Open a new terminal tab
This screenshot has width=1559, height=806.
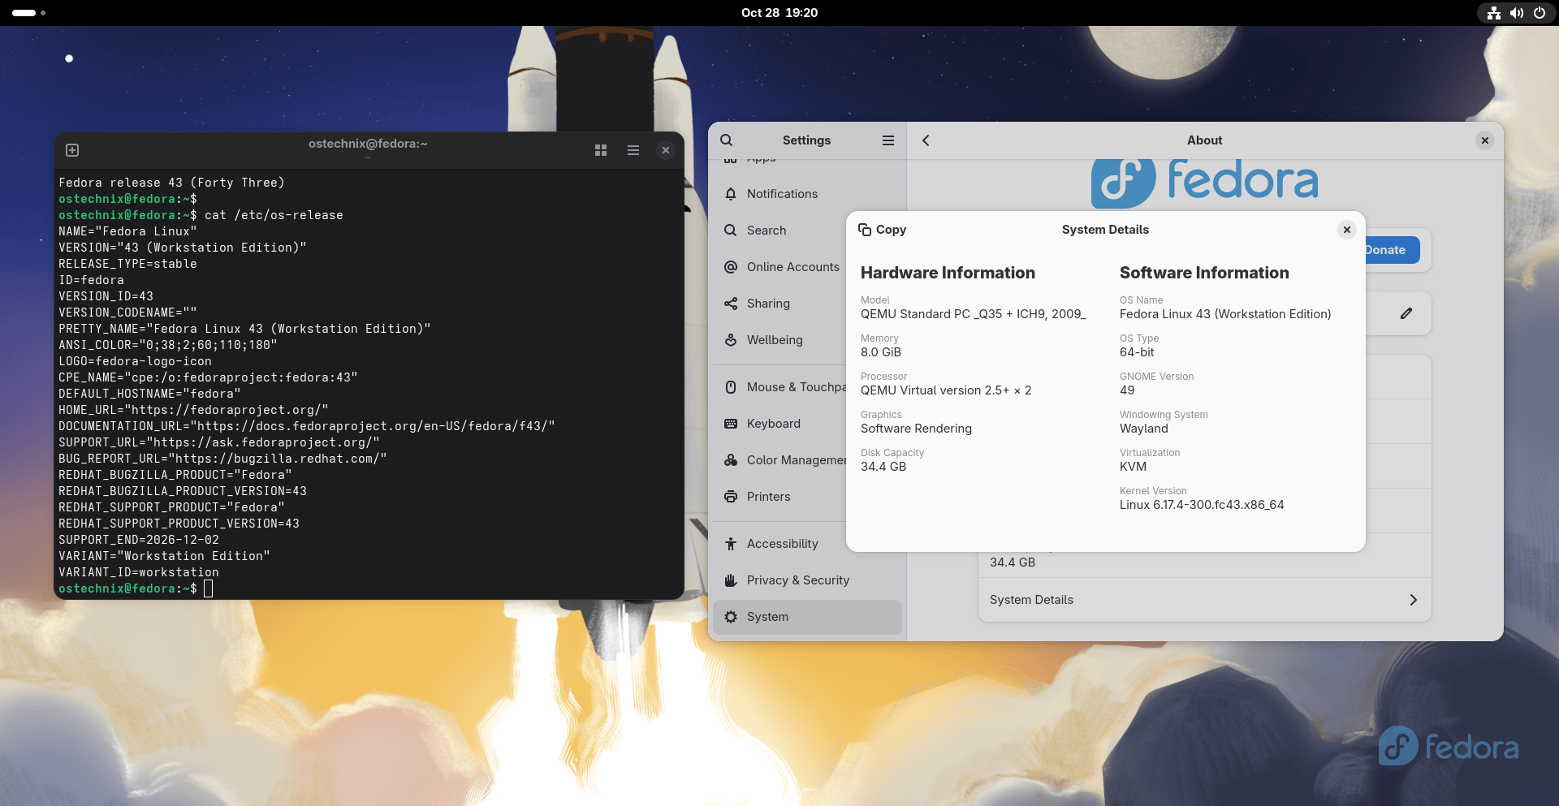[x=71, y=149]
